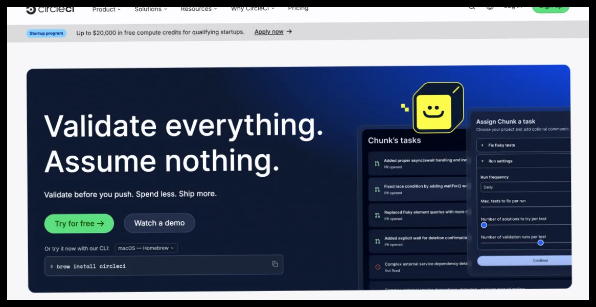This screenshot has height=307, width=596.
Task: Click the 'Validate everything.' headline
Action: coord(184,126)
